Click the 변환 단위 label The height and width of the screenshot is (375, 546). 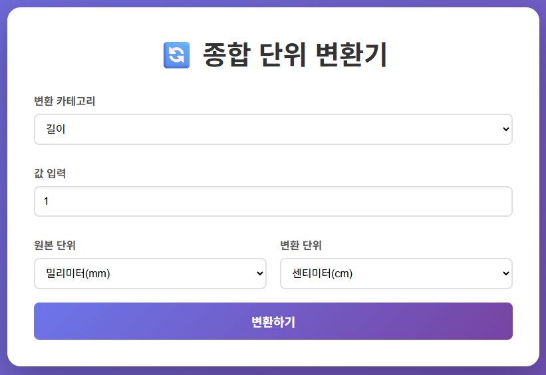point(301,245)
